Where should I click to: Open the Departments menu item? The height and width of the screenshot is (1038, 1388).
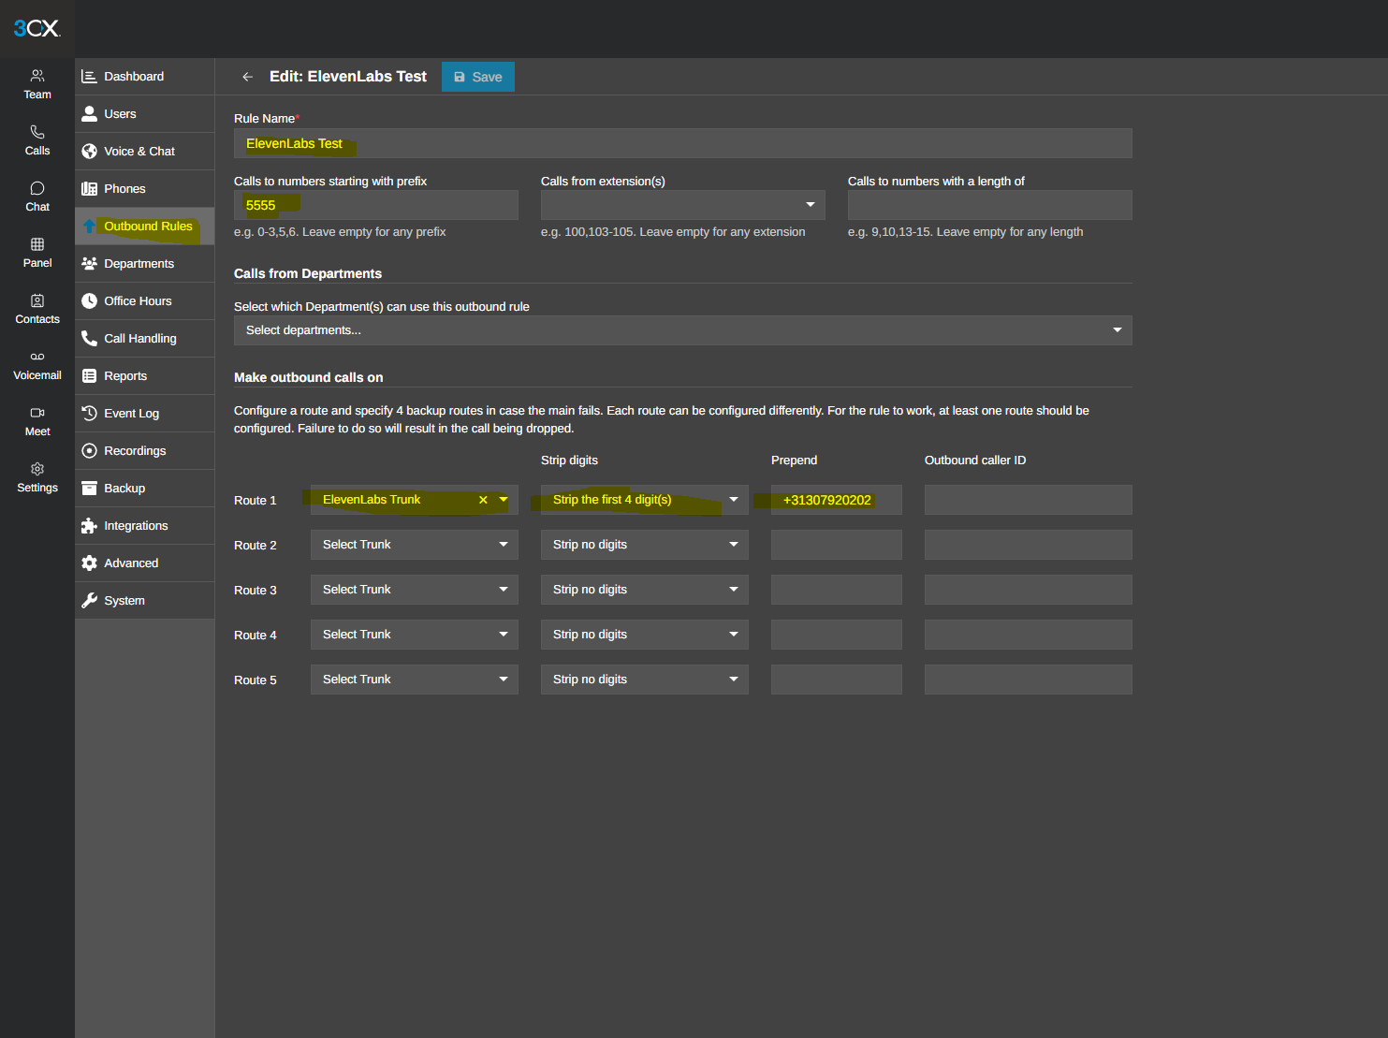(x=145, y=264)
